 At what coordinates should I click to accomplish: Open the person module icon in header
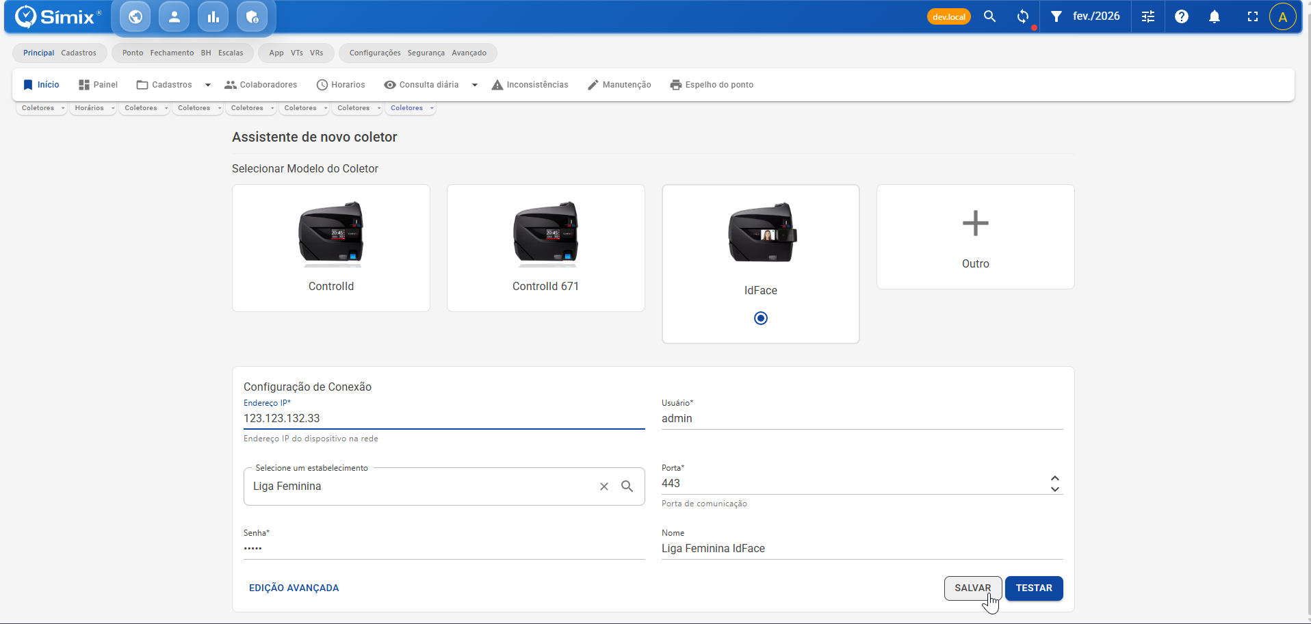174,16
